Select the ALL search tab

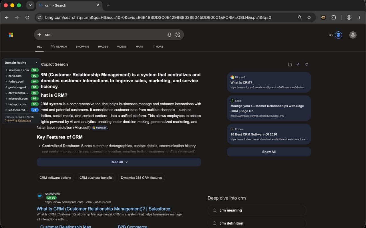39,46
